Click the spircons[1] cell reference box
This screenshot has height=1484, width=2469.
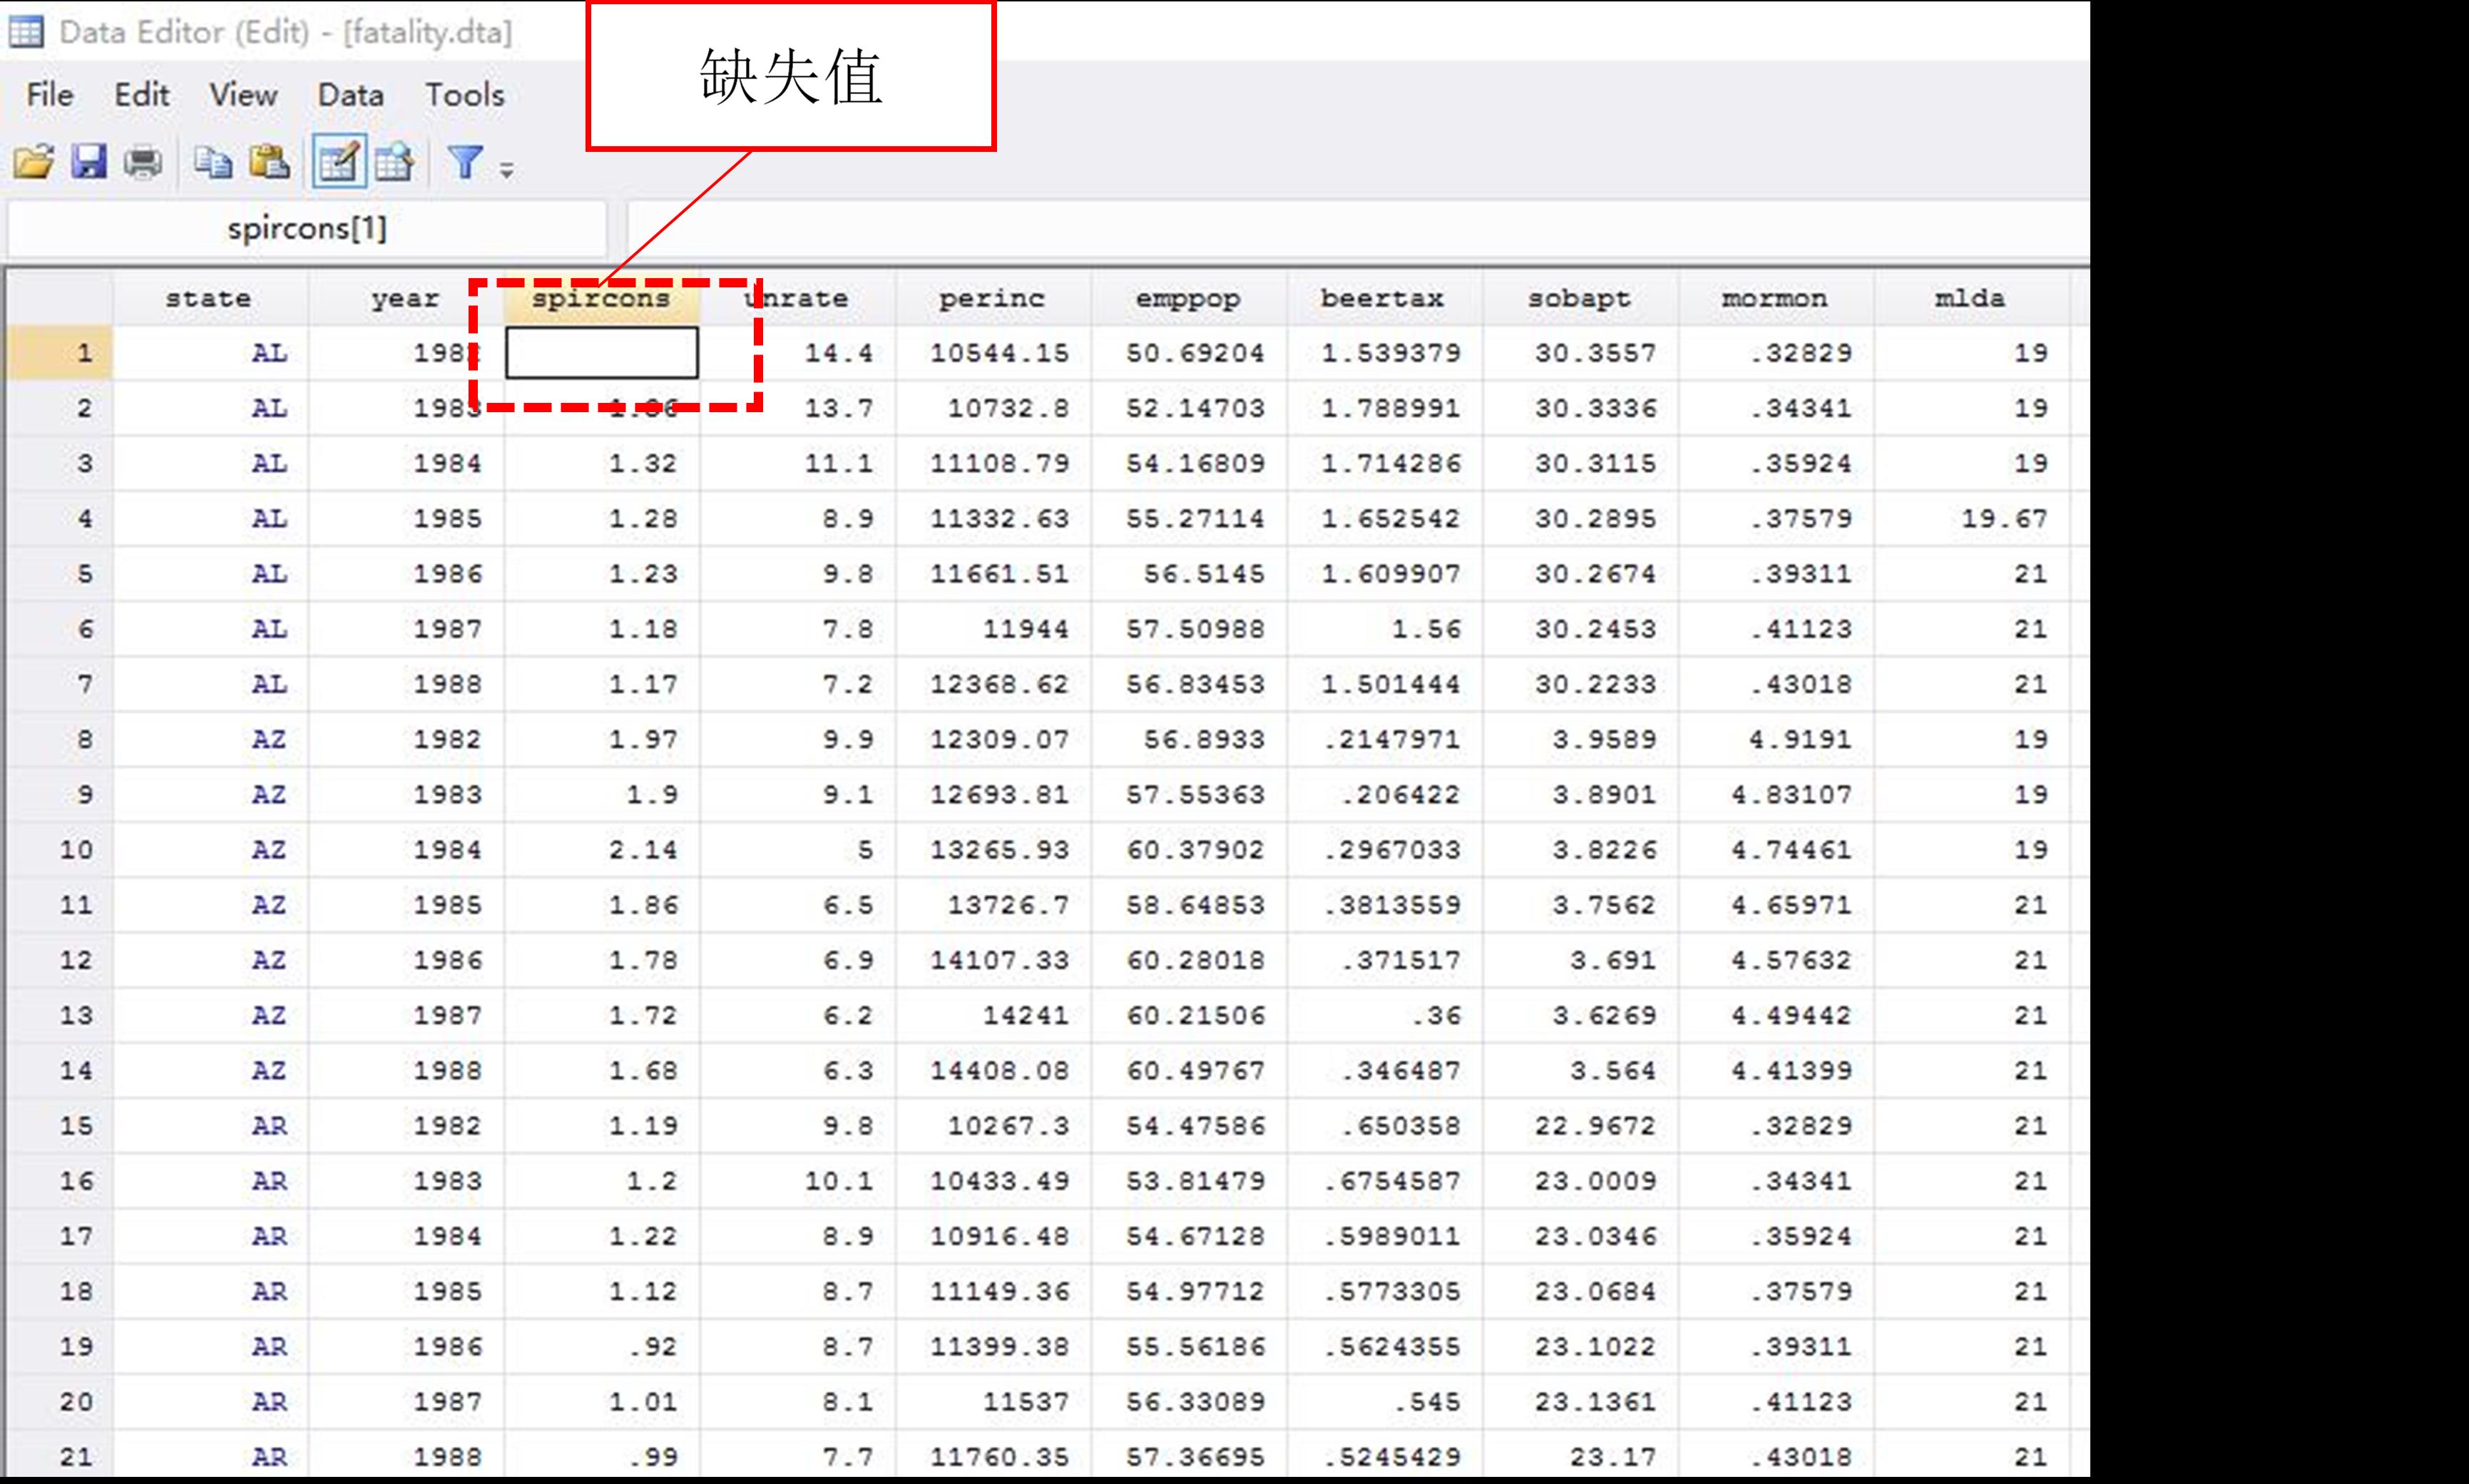(x=306, y=229)
